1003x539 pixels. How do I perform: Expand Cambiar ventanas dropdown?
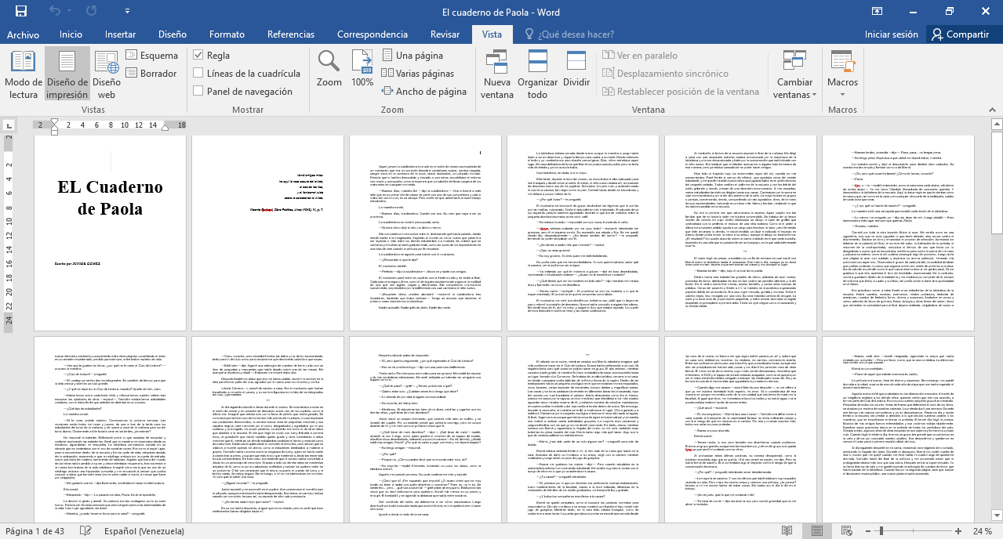pyautogui.click(x=795, y=74)
